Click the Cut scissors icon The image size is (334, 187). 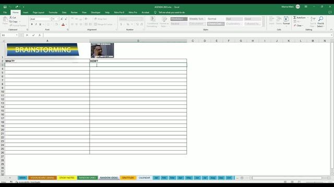10,17
